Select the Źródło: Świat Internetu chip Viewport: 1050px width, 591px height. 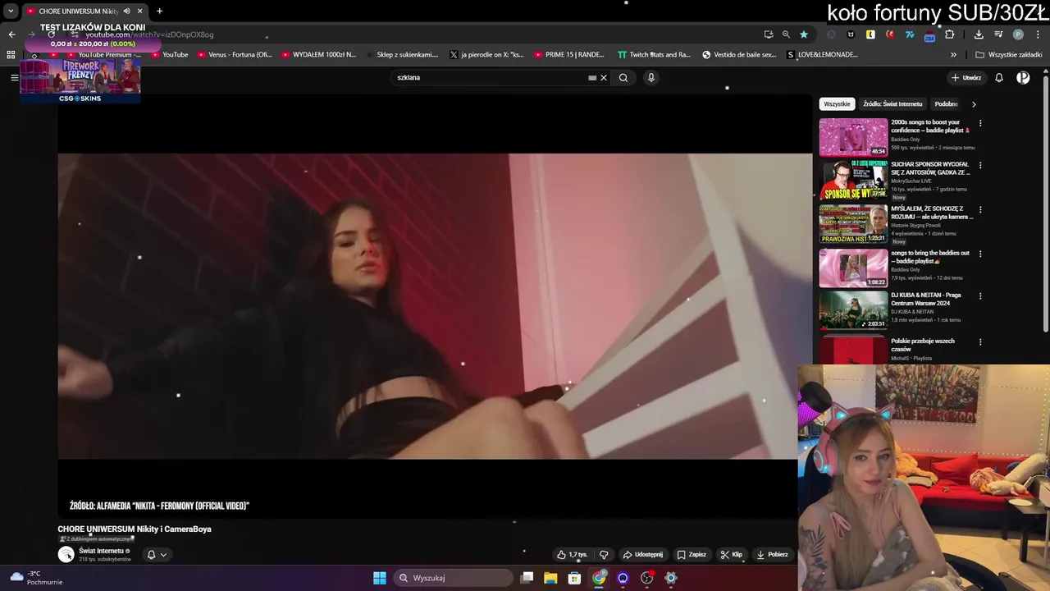(x=892, y=104)
